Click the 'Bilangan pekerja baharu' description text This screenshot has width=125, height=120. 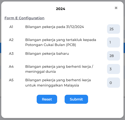click(x=47, y=53)
